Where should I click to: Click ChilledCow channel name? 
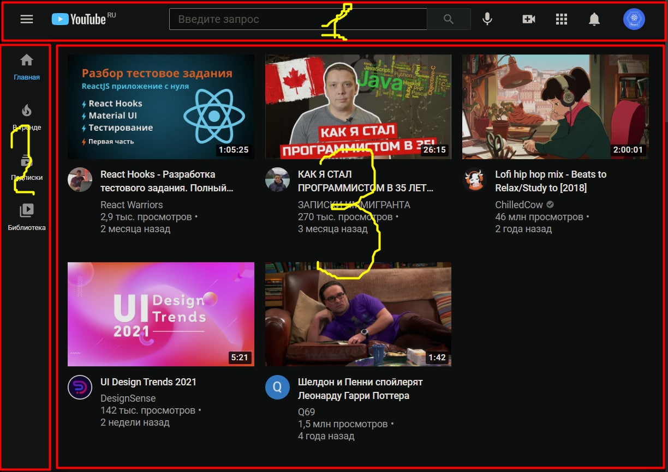point(520,205)
